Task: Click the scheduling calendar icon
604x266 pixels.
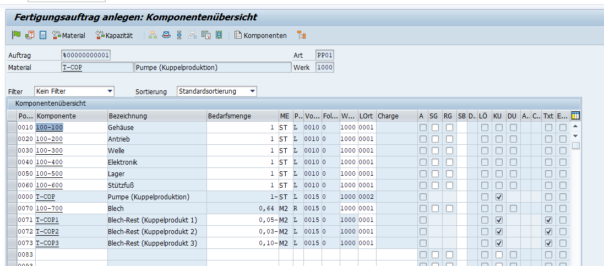Action: point(30,35)
